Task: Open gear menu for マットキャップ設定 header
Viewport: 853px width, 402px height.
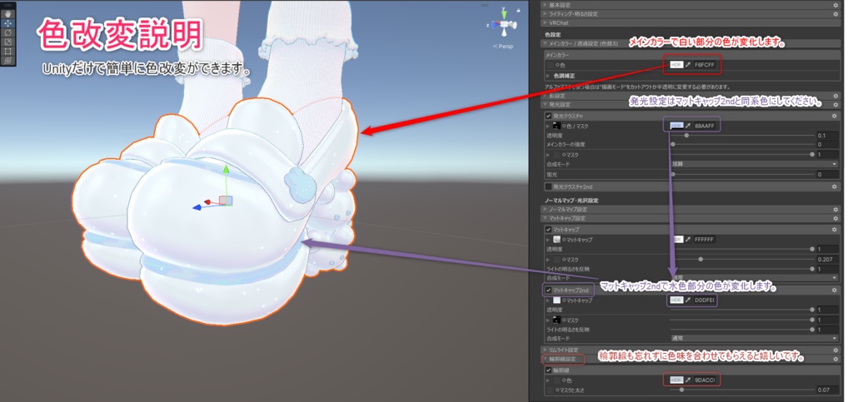Action: 835,218
